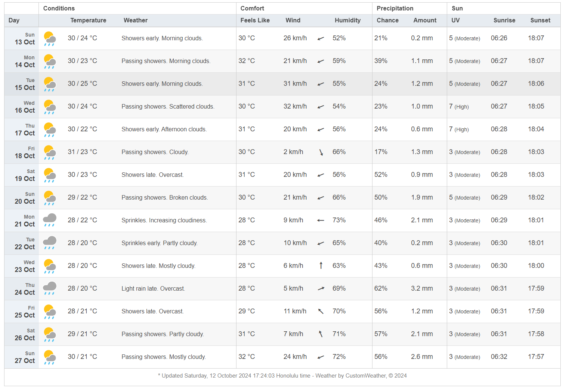Click the Sat 19 Oct date cell

(25, 175)
